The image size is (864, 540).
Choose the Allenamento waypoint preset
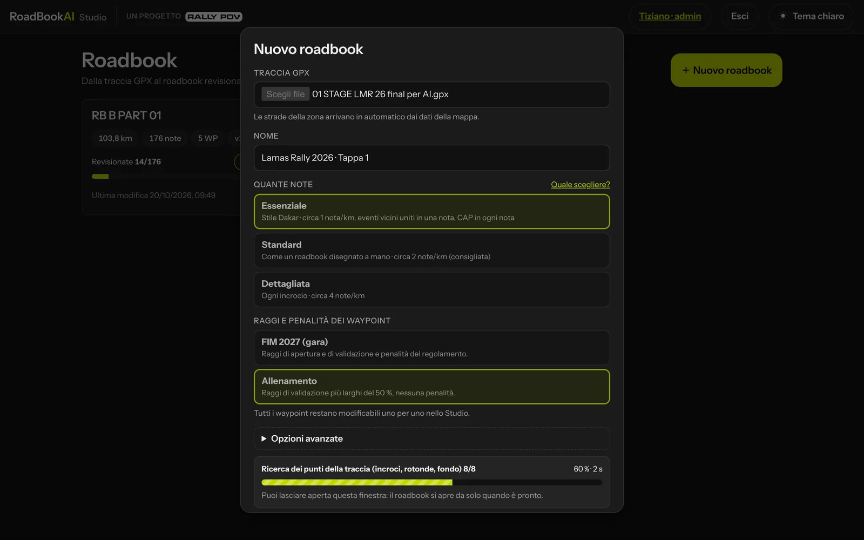pos(431,387)
